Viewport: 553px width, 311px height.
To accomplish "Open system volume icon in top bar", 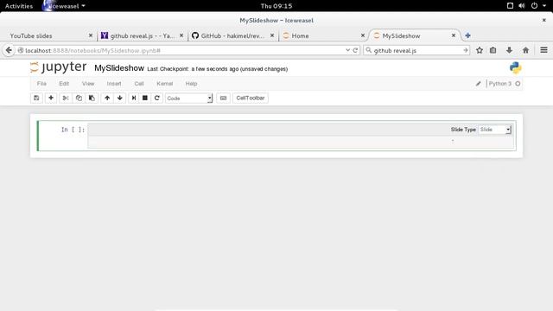I will point(522,6).
